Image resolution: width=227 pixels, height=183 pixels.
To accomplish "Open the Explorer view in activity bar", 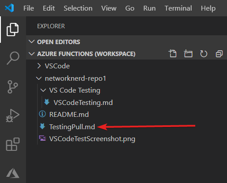I will (x=12, y=30).
